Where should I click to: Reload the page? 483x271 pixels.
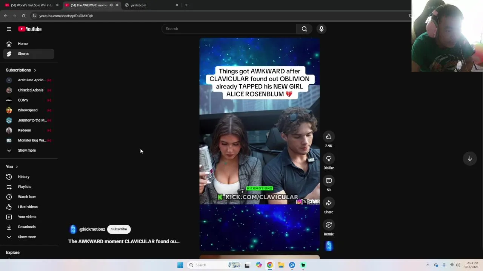tap(23, 16)
